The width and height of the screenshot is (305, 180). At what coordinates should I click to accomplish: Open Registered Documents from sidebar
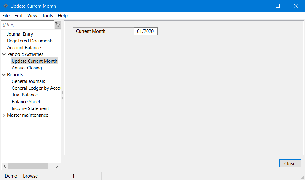(30, 41)
